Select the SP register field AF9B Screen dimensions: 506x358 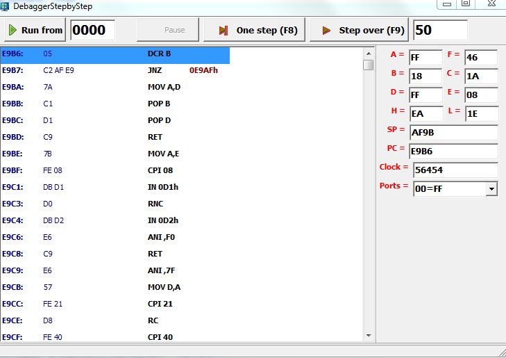point(453,133)
